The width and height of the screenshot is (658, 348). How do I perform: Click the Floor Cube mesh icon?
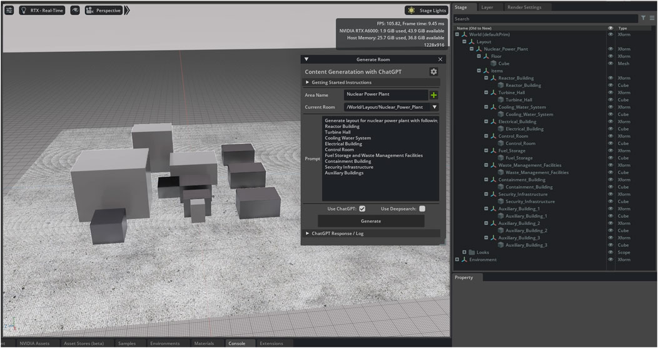[x=493, y=64]
